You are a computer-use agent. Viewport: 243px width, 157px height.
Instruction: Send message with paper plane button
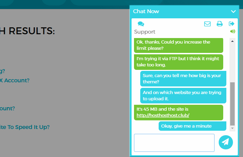[226, 142]
